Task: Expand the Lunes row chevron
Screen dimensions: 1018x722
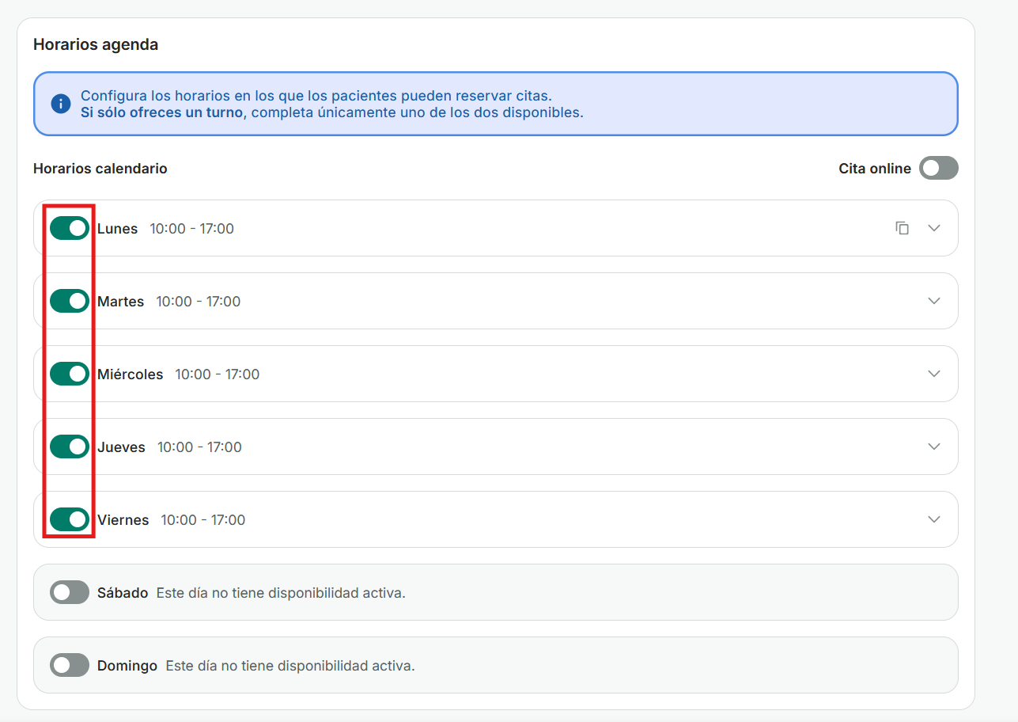Action: coord(934,228)
